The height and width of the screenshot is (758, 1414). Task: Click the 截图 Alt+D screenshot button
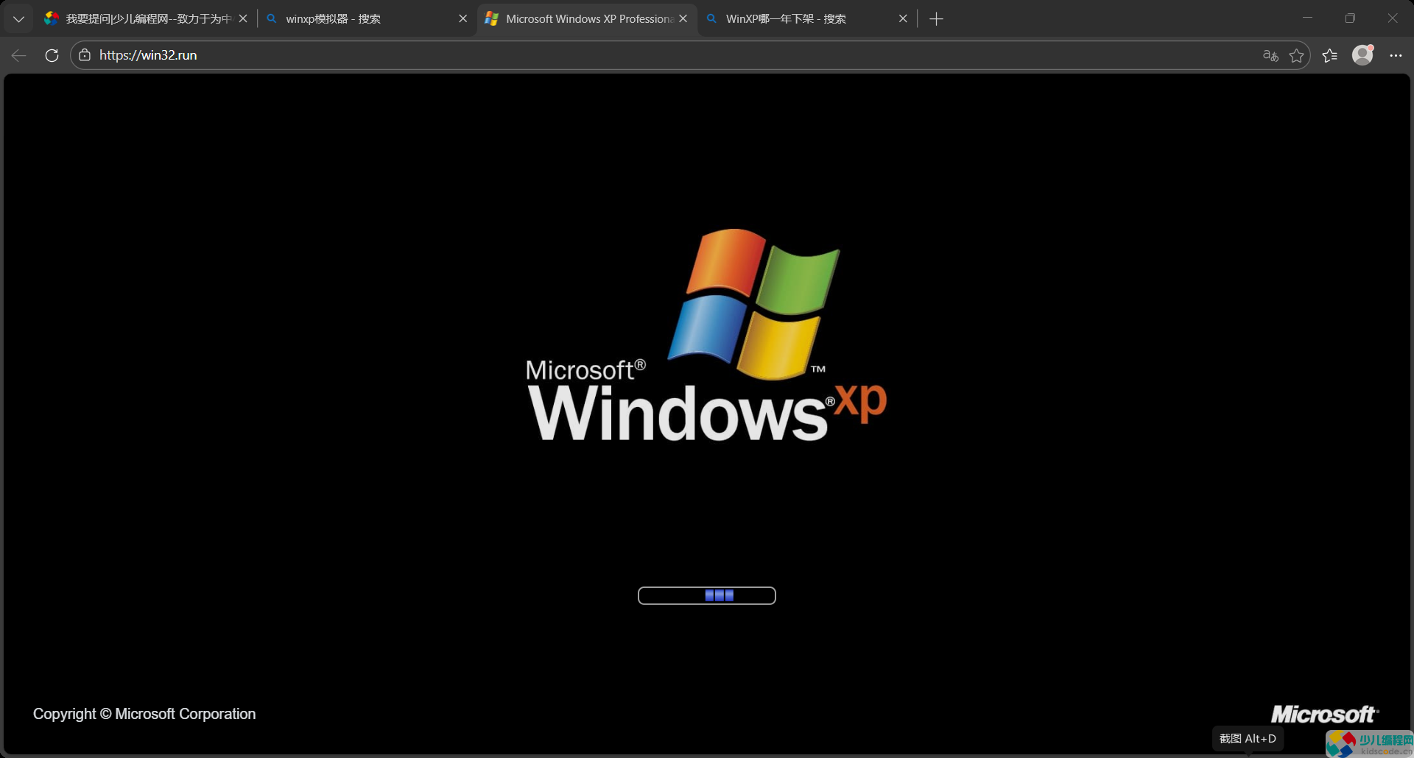1248,738
